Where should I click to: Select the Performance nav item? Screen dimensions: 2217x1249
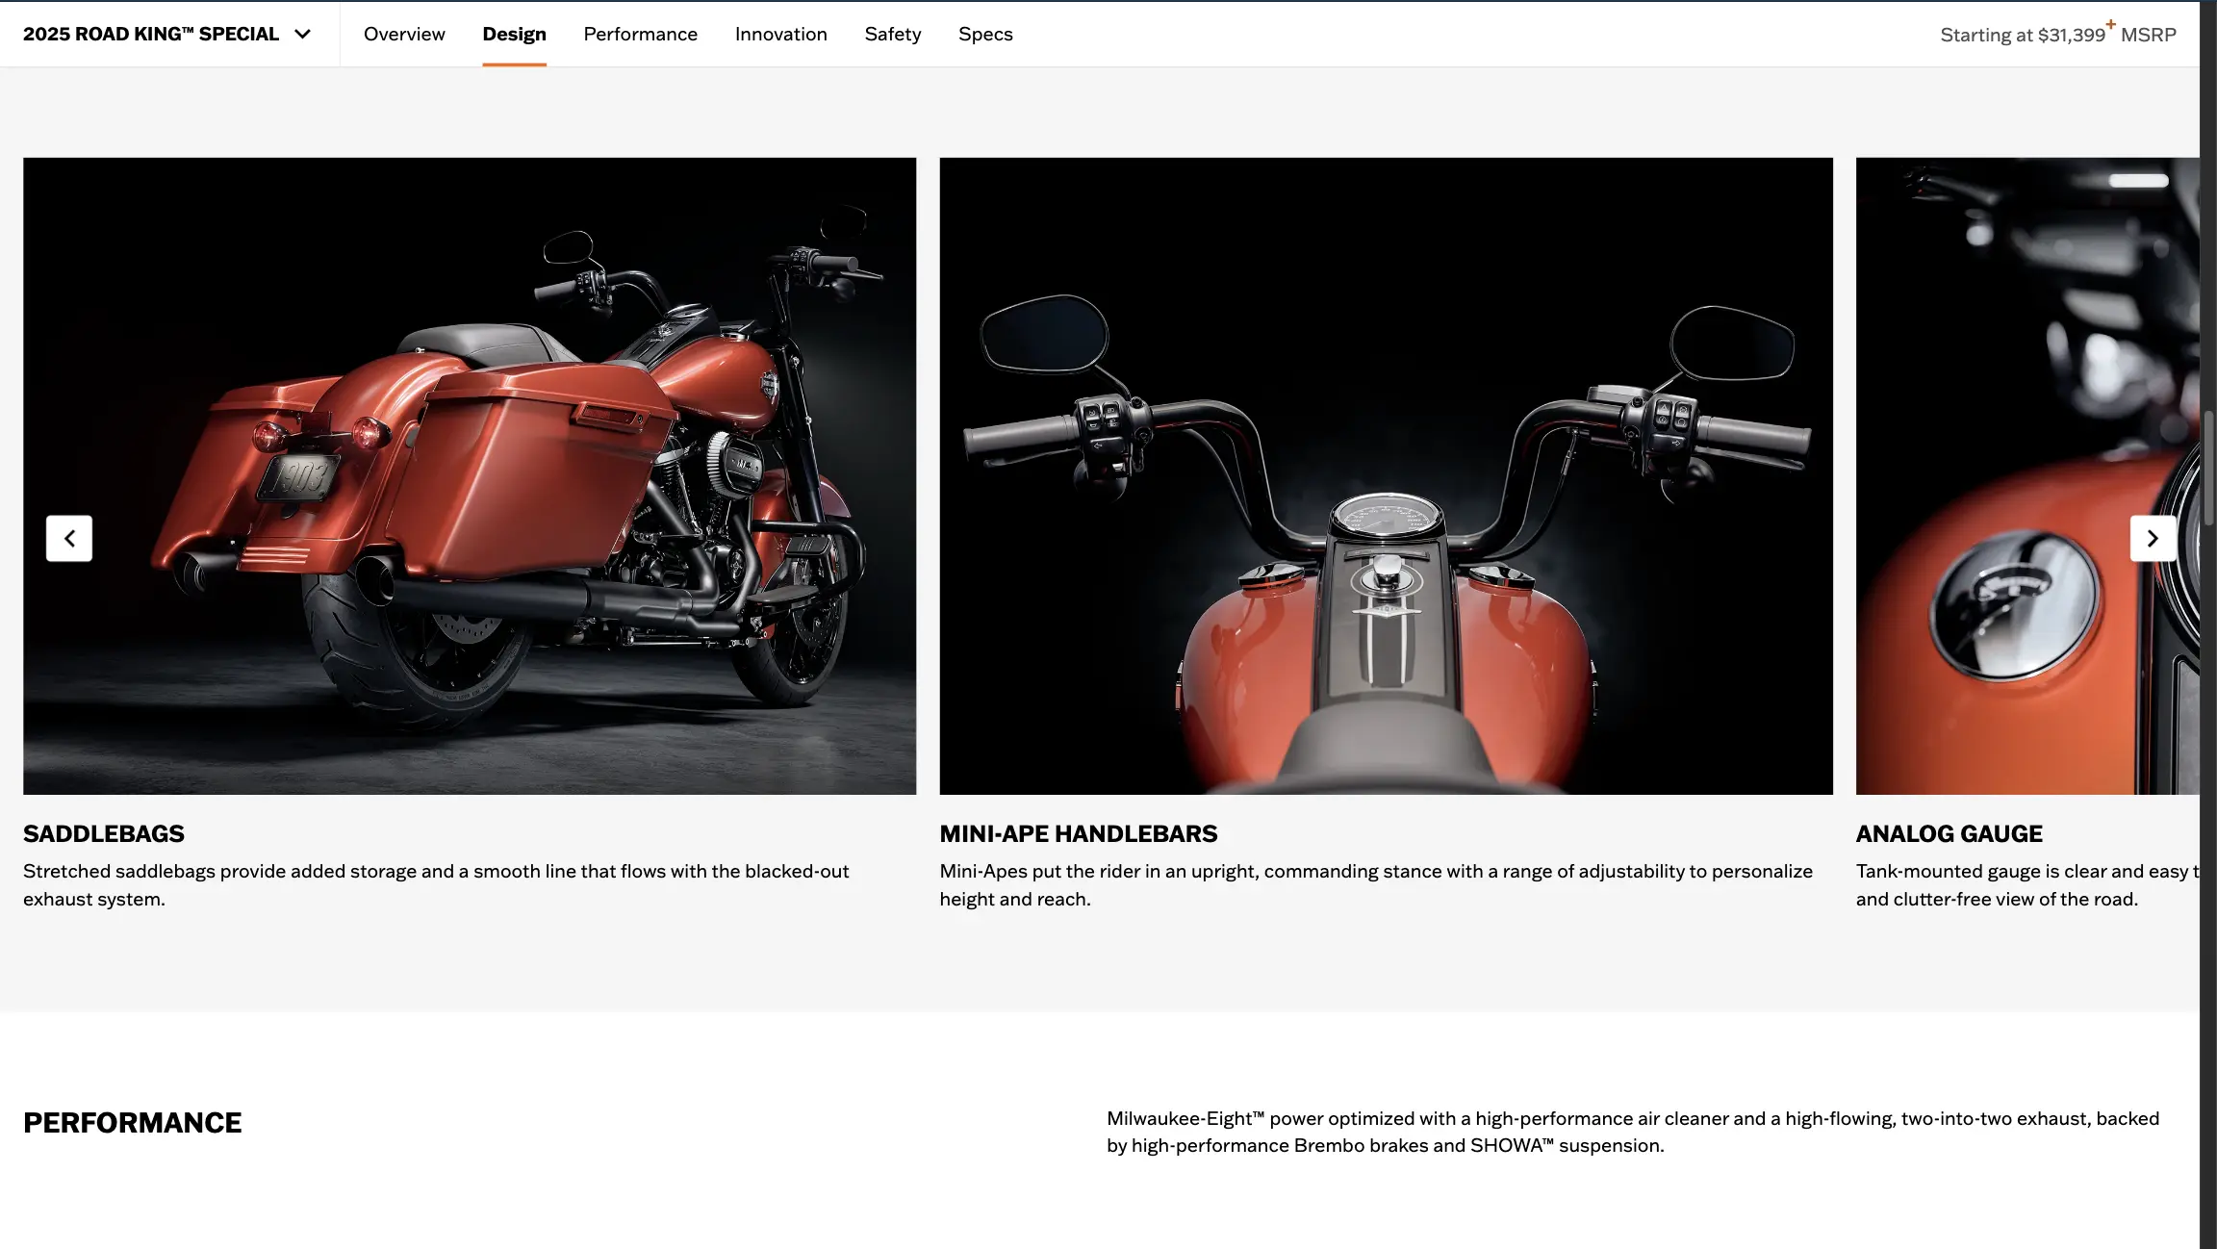click(640, 34)
